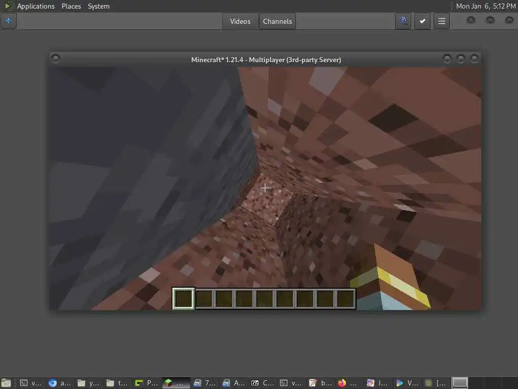Open the Chromium browser taskbar item
518x389 pixels.
59,383
